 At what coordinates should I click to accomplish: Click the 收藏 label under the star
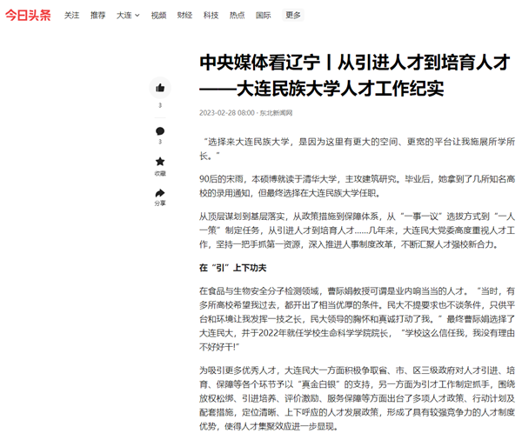(159, 173)
